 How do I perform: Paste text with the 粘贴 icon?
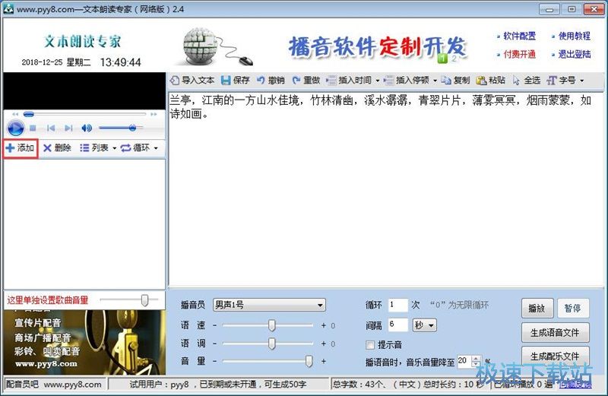[x=481, y=81]
